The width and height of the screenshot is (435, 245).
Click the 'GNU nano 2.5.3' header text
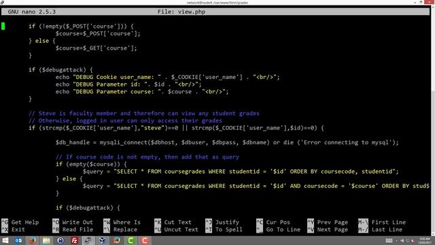click(32, 12)
